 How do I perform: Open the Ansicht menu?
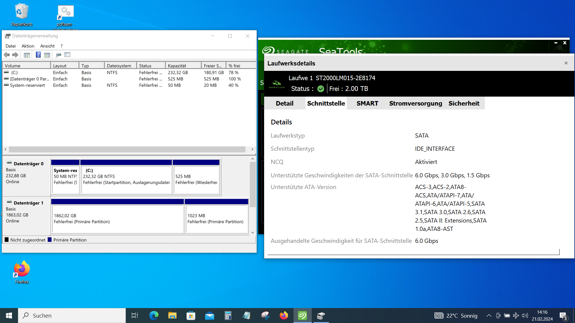pos(47,46)
